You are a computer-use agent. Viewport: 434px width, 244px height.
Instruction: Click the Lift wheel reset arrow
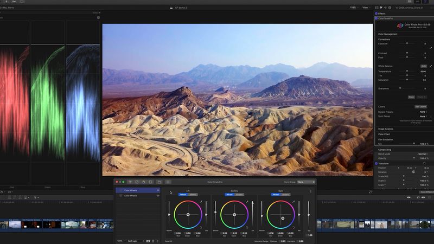201,228
